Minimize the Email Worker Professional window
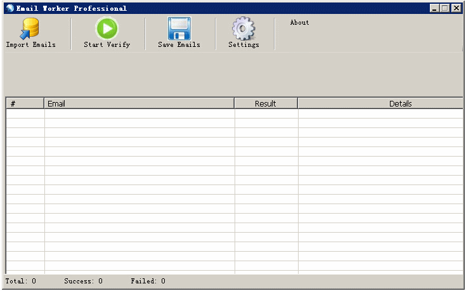The height and width of the screenshot is (291, 466). coord(434,8)
